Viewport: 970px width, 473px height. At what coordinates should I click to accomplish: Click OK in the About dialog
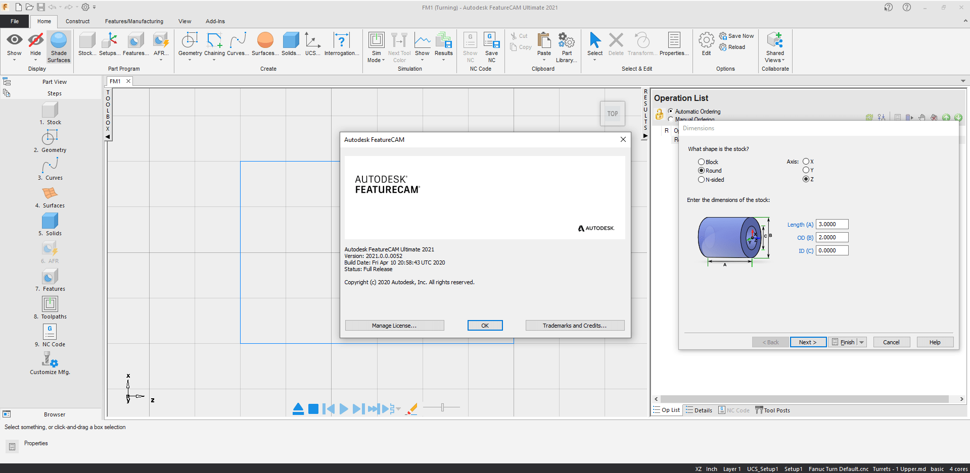click(x=485, y=326)
